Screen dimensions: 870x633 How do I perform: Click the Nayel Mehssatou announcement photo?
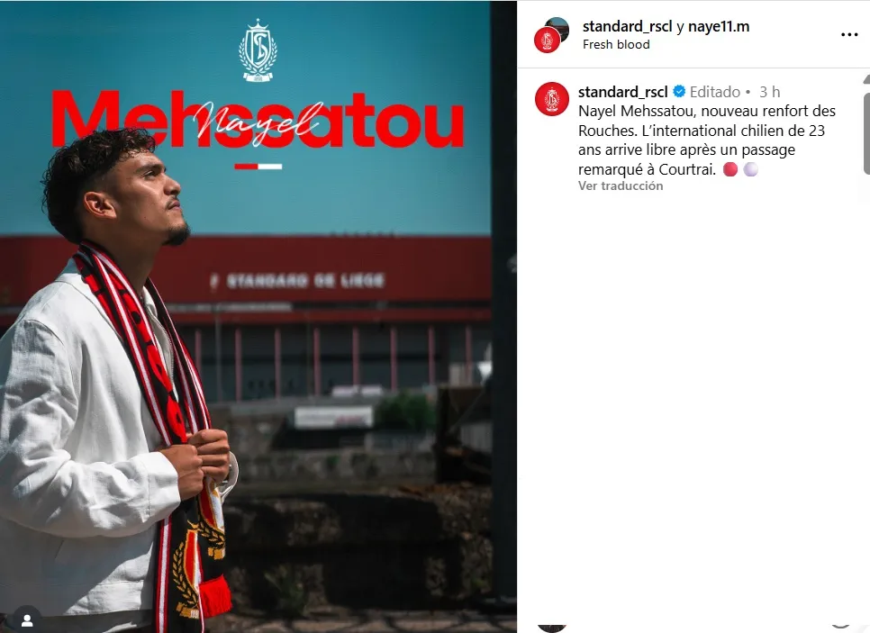(258, 316)
